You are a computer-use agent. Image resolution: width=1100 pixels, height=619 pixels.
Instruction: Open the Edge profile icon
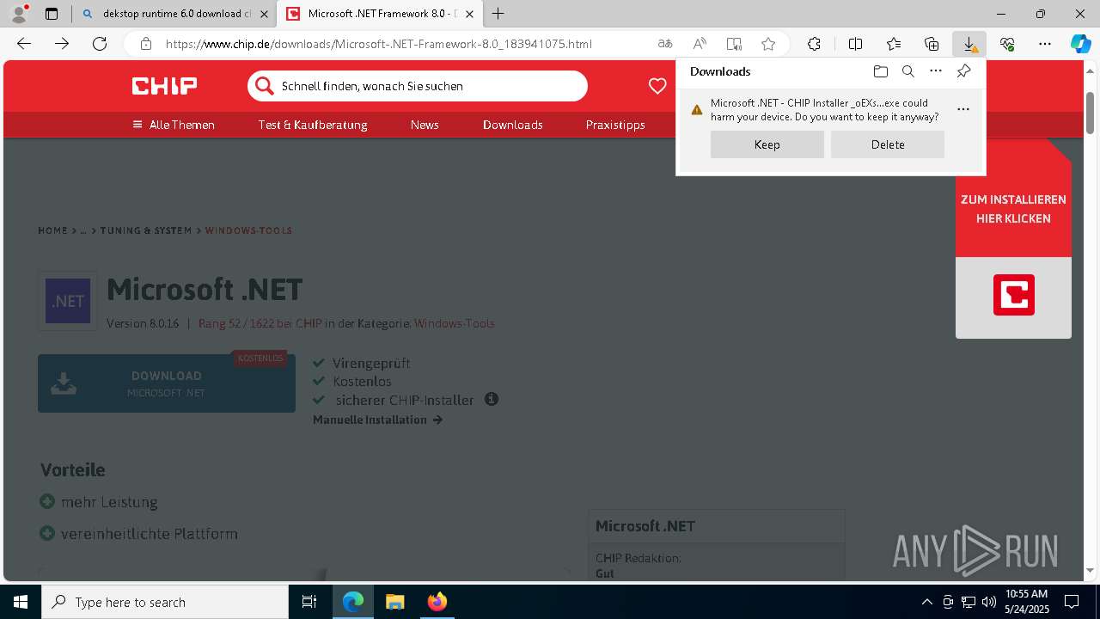tap(18, 13)
